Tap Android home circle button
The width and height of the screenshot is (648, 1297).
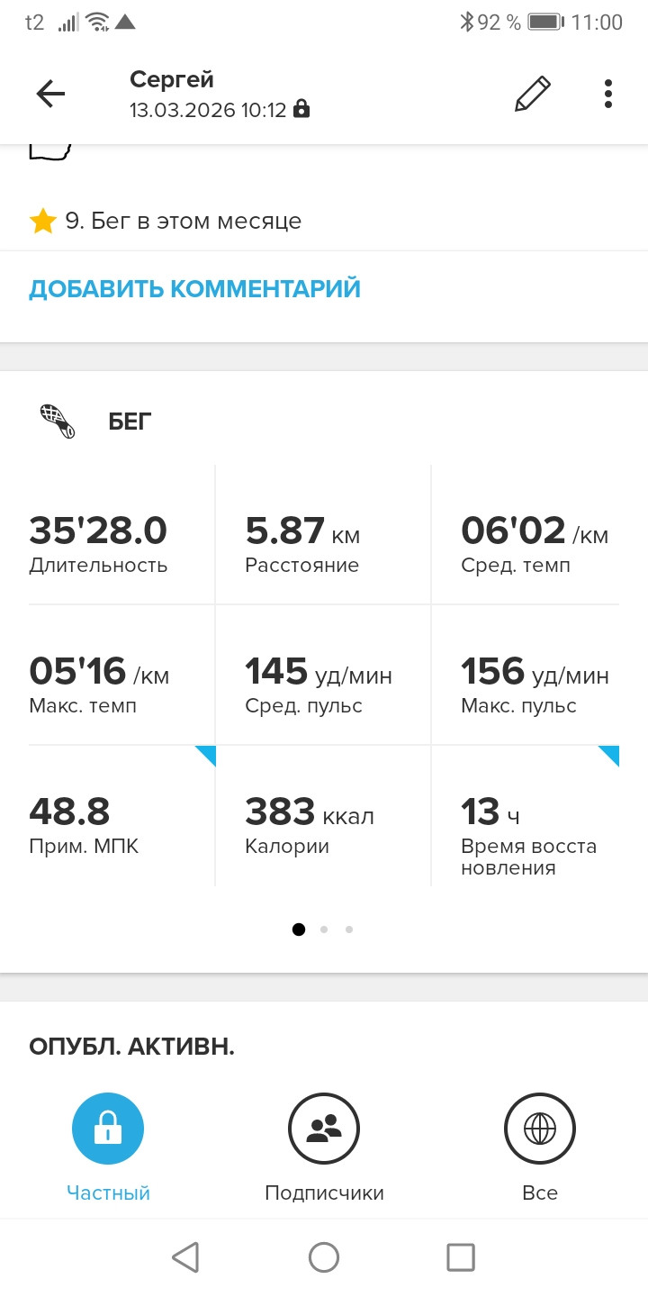[324, 1257]
